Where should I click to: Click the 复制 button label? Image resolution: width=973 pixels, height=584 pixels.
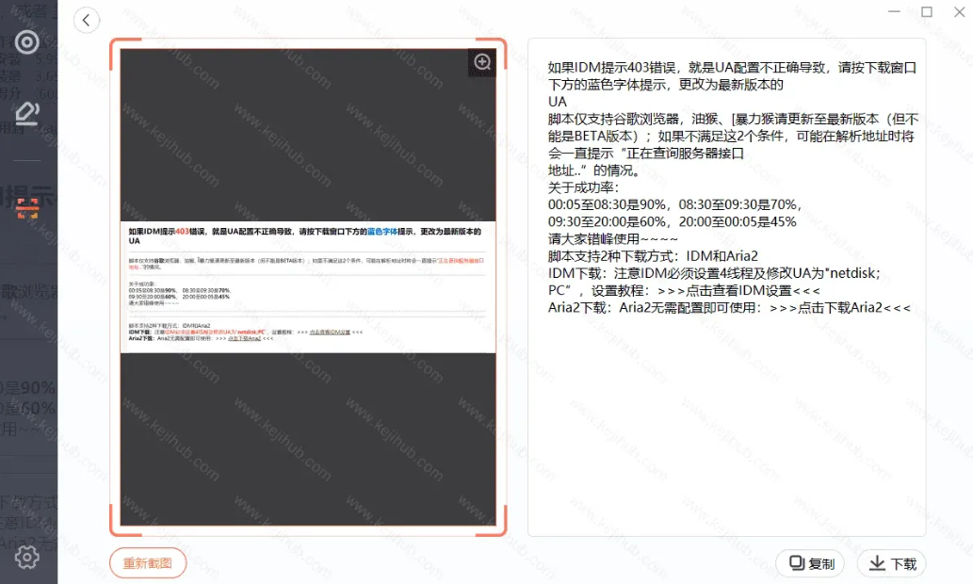(820, 563)
